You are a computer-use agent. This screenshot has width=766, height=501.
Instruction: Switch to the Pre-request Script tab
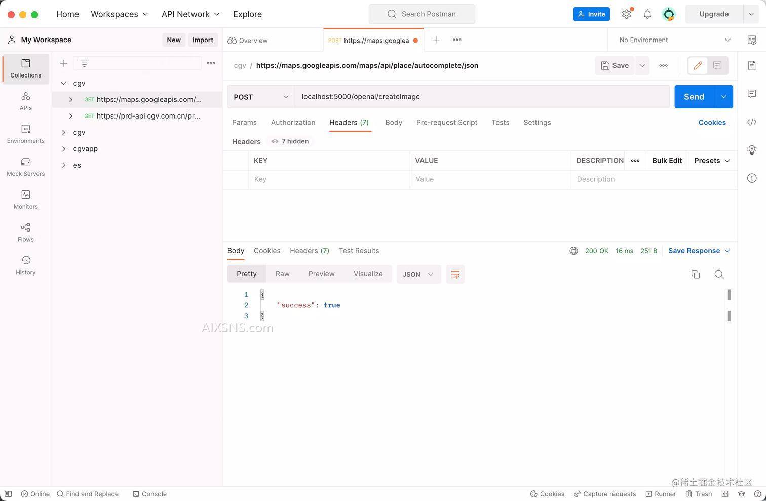pyautogui.click(x=446, y=122)
